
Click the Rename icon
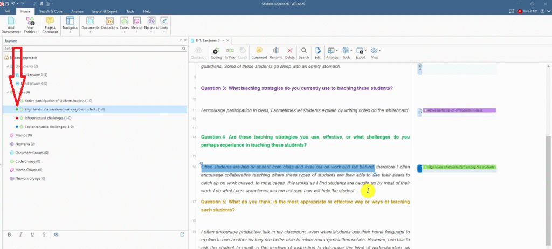click(x=276, y=53)
